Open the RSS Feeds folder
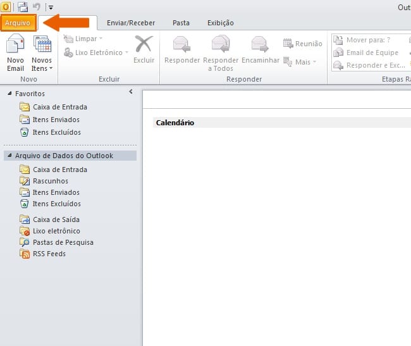Image resolution: width=411 pixels, height=346 pixels. tap(49, 254)
